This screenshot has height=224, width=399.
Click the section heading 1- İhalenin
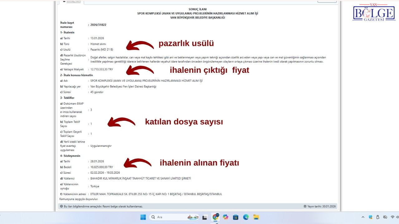pyautogui.click(x=67, y=32)
